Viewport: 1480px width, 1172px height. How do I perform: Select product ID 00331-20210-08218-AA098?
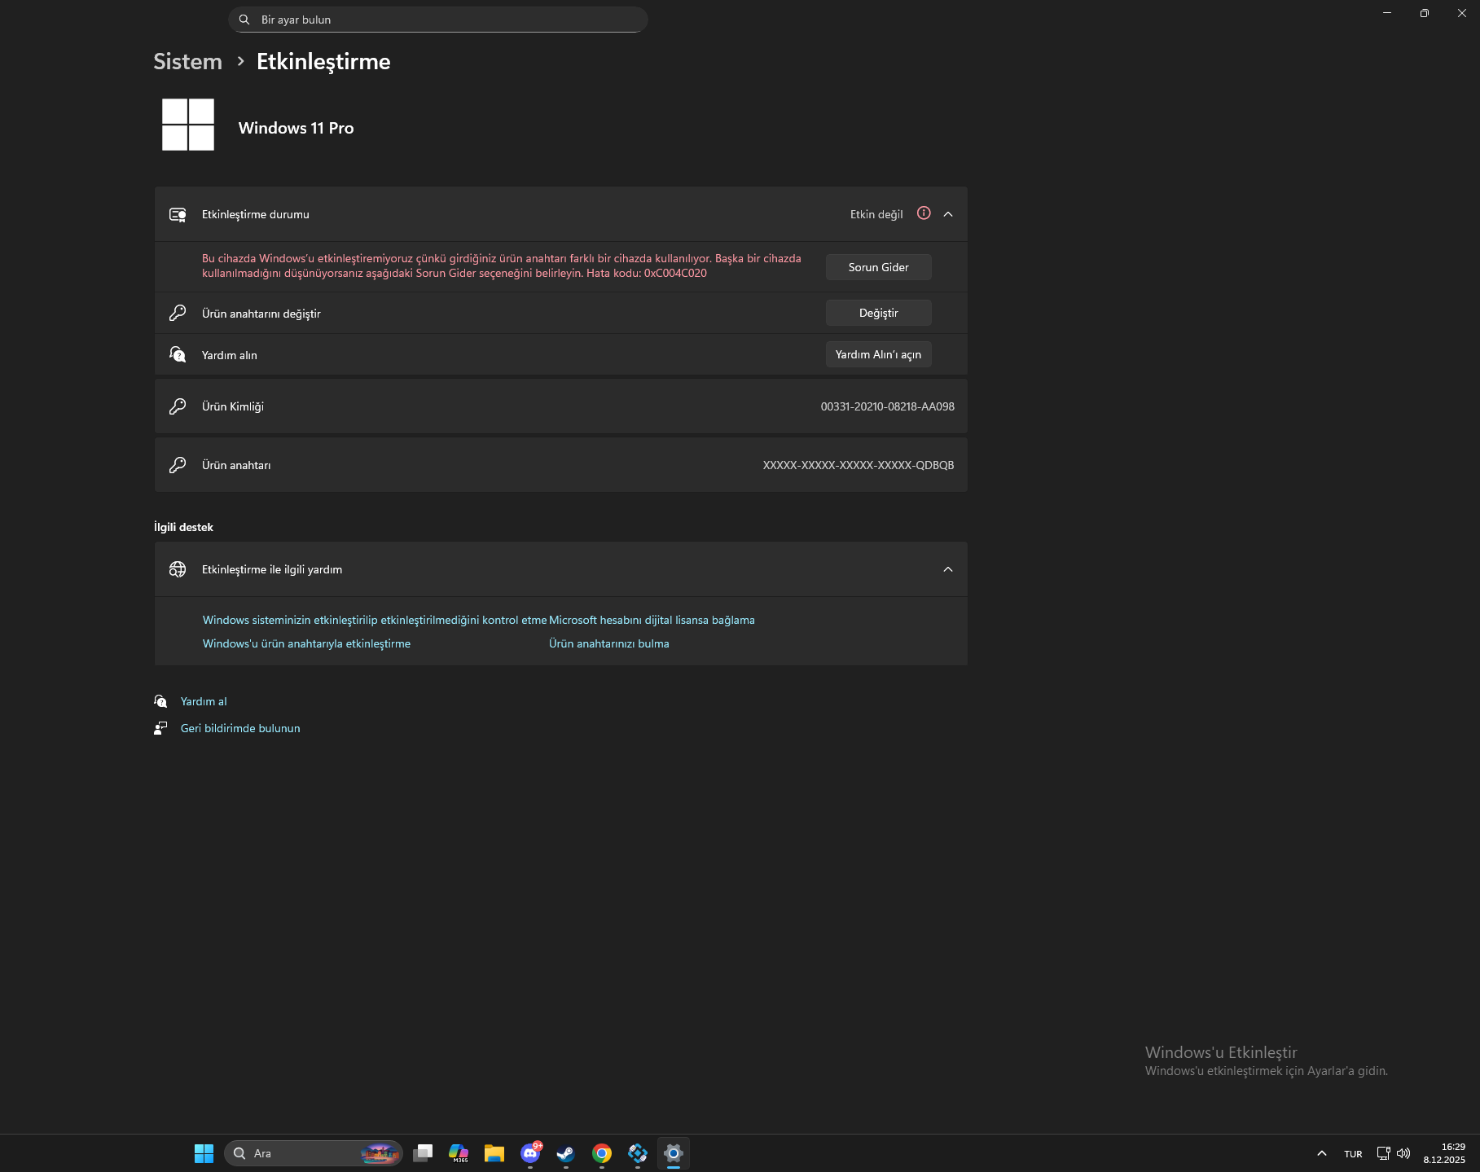pyautogui.click(x=887, y=406)
